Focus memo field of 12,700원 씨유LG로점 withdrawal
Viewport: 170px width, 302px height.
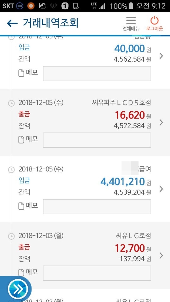click(97, 273)
